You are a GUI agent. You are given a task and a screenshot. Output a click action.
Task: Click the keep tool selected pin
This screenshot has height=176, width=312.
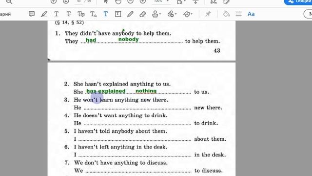click(208, 14)
